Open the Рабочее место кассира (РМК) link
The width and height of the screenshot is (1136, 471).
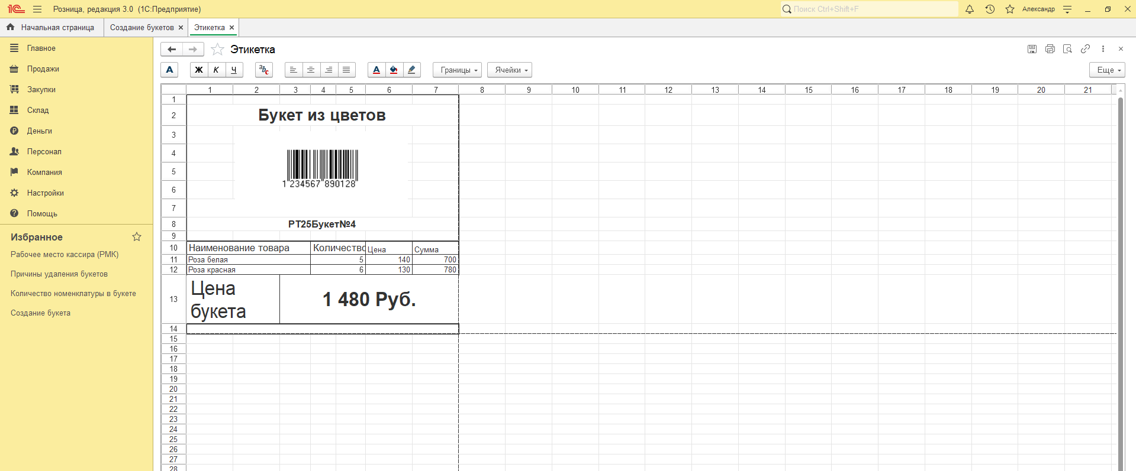pos(65,255)
